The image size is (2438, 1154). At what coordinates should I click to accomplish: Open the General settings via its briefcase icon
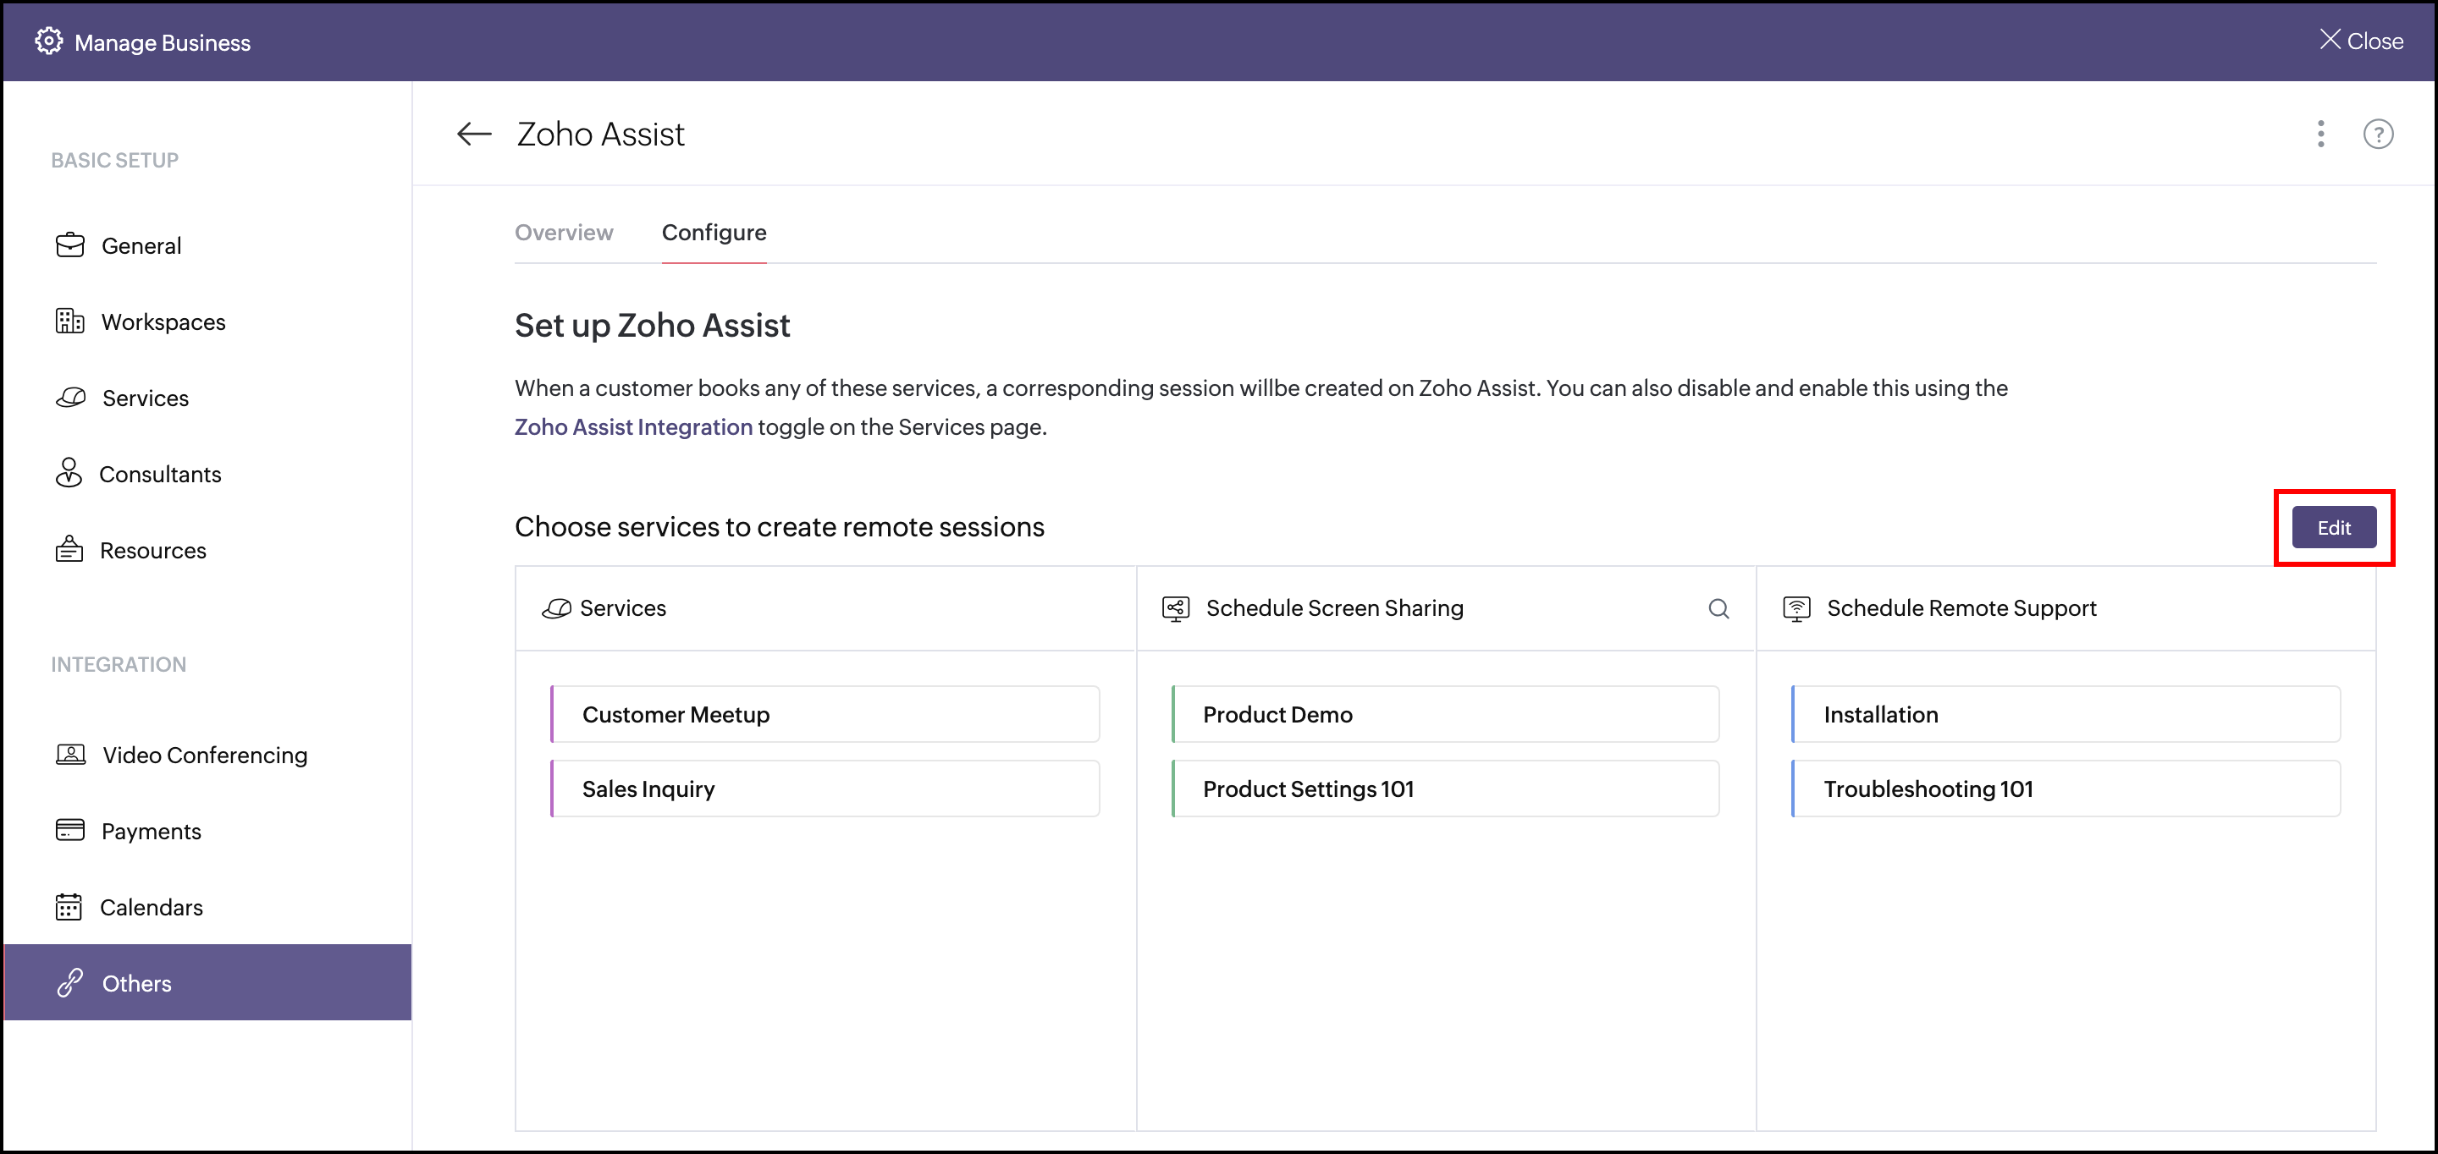click(x=70, y=245)
